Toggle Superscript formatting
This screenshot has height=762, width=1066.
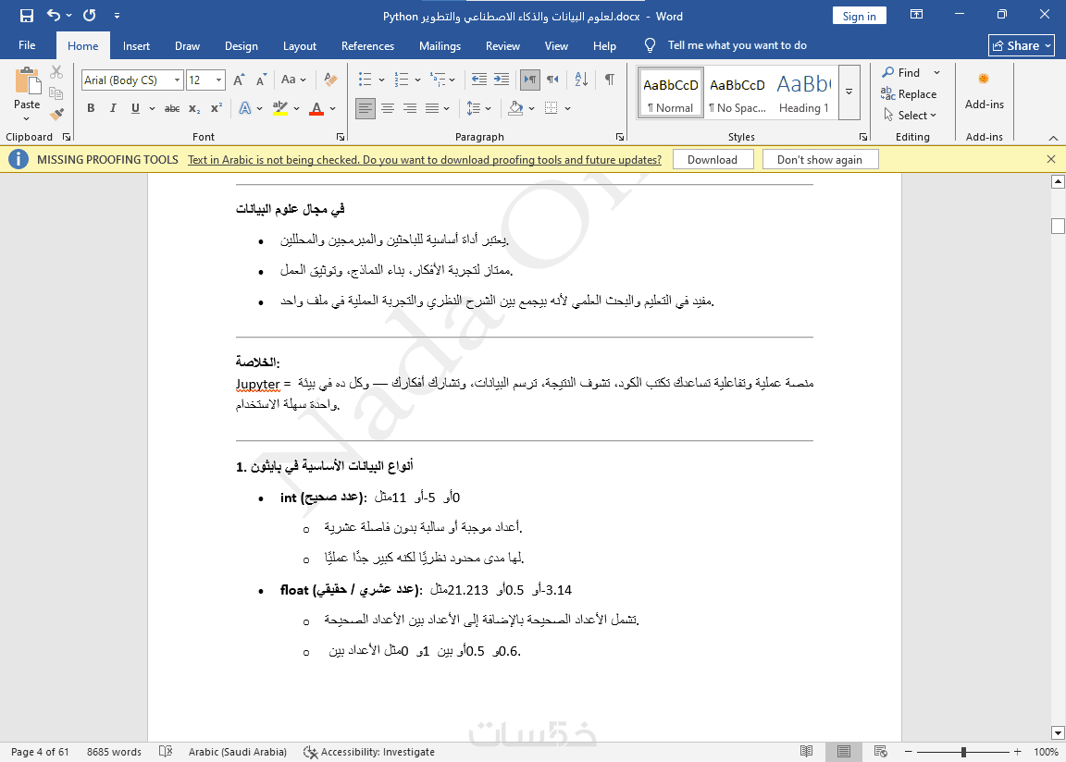(x=217, y=109)
